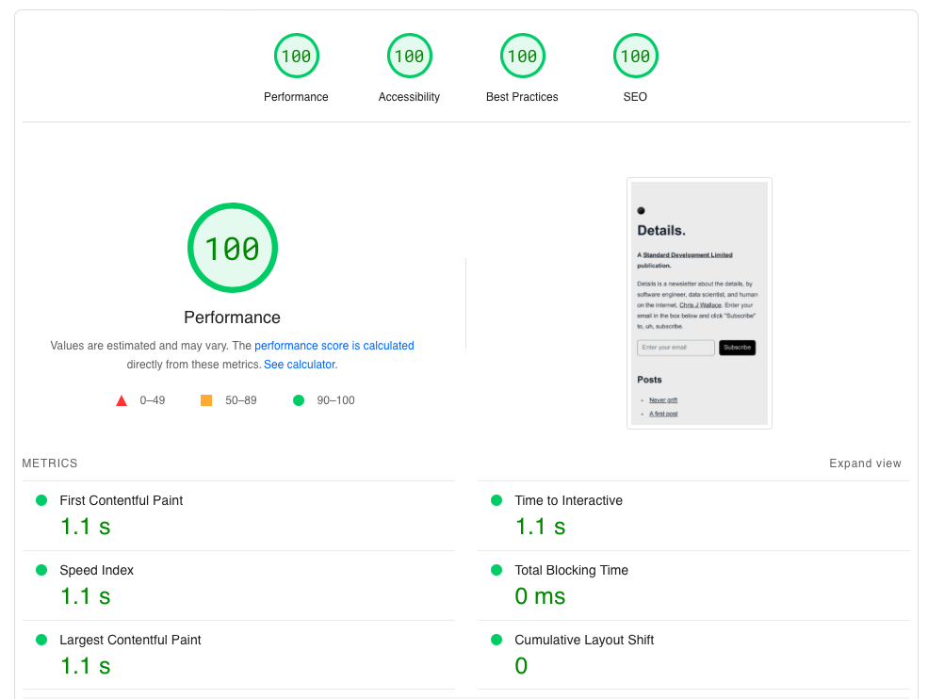Open the Performance category label at top
Screen dimensions: 928x699
(296, 96)
